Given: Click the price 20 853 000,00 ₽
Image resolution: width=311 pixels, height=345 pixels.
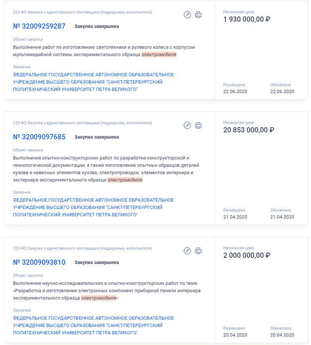Looking at the screenshot, I should pos(249,130).
